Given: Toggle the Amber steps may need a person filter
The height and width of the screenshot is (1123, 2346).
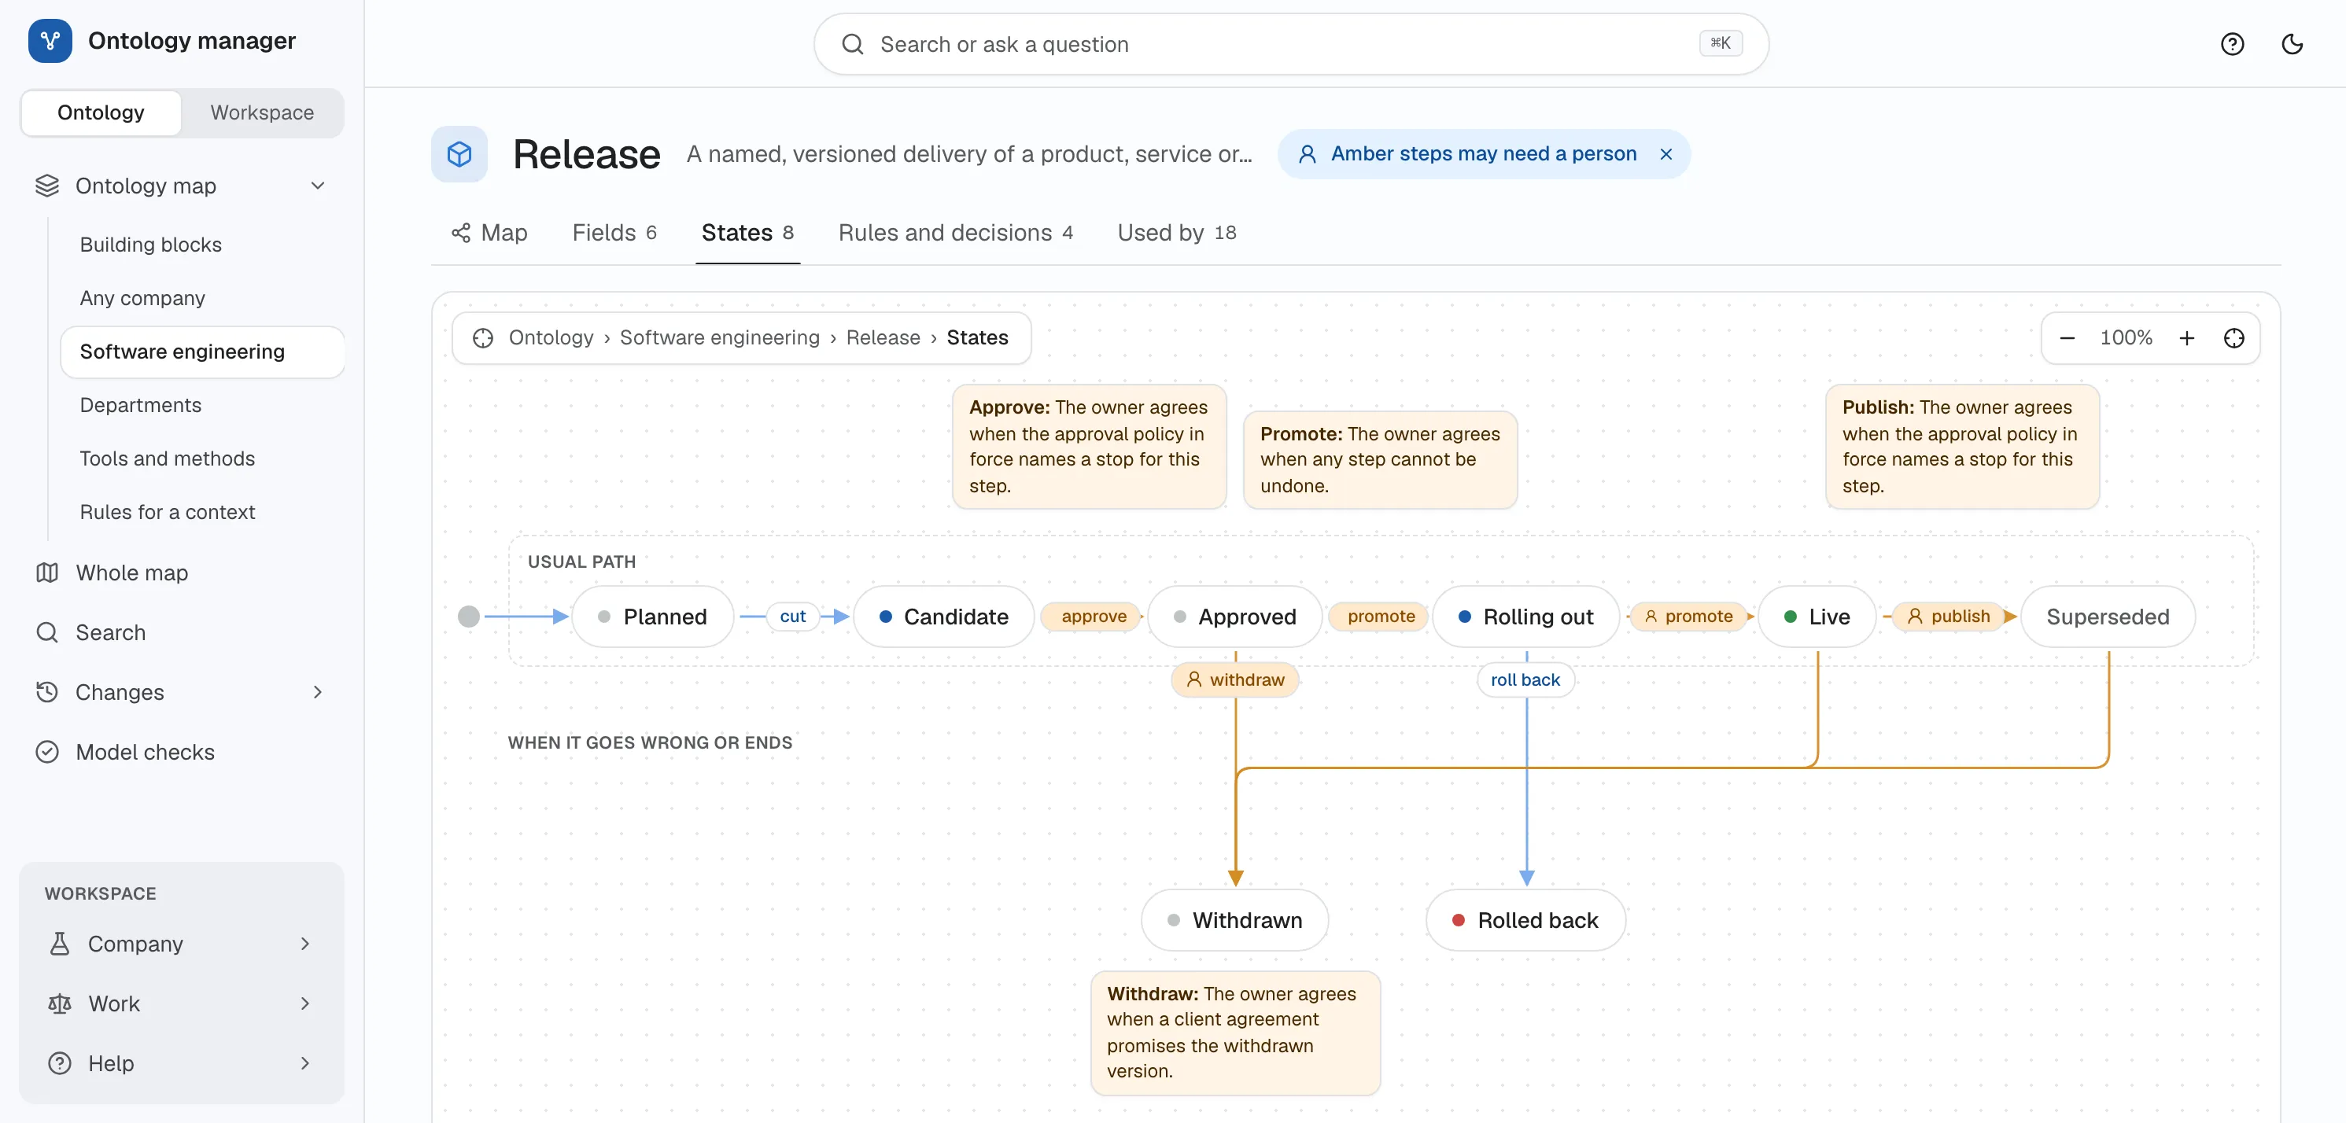Looking at the screenshot, I should [1483, 154].
